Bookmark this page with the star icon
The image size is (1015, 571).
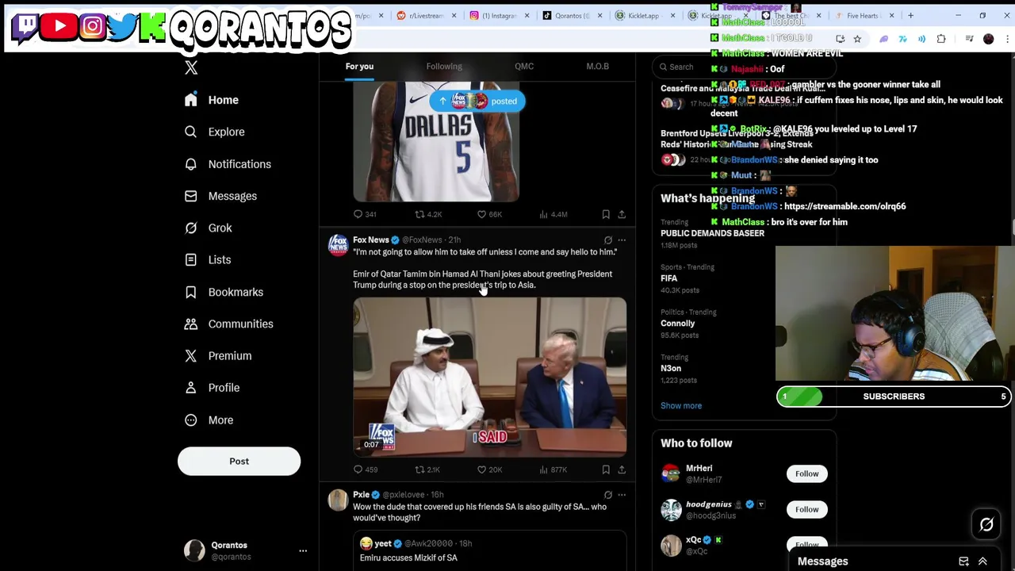pyautogui.click(x=857, y=39)
